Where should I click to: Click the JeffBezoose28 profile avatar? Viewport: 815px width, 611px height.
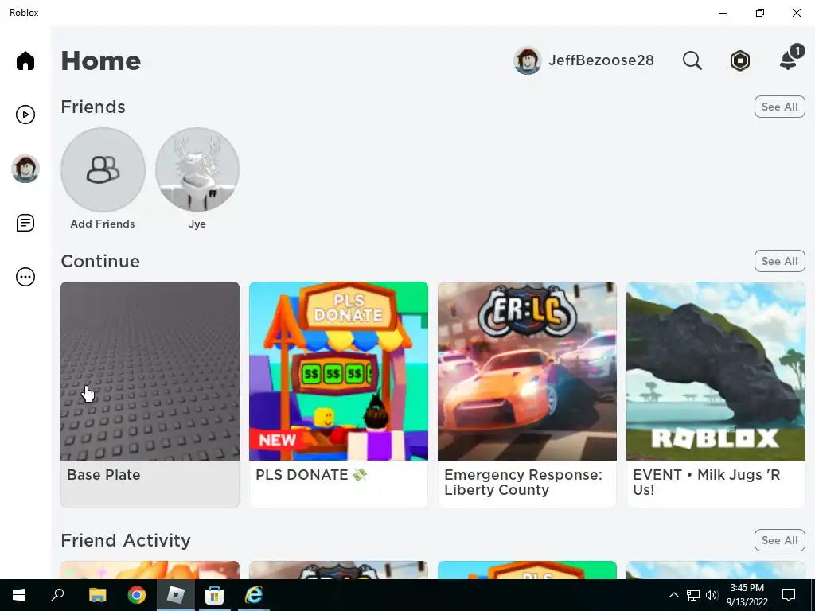click(527, 60)
